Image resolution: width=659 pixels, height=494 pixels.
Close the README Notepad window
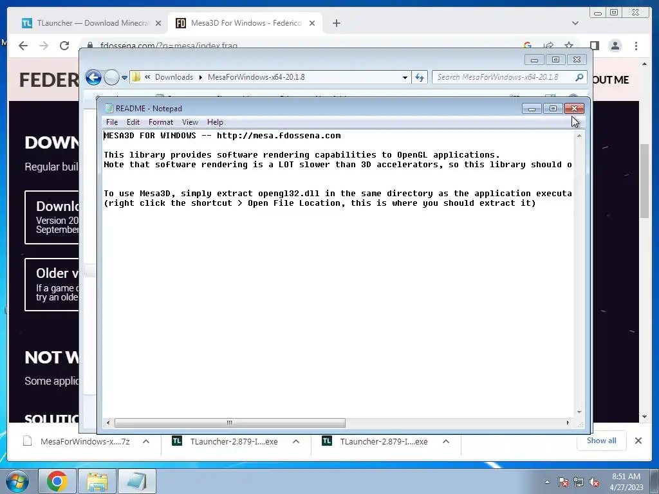(x=574, y=109)
